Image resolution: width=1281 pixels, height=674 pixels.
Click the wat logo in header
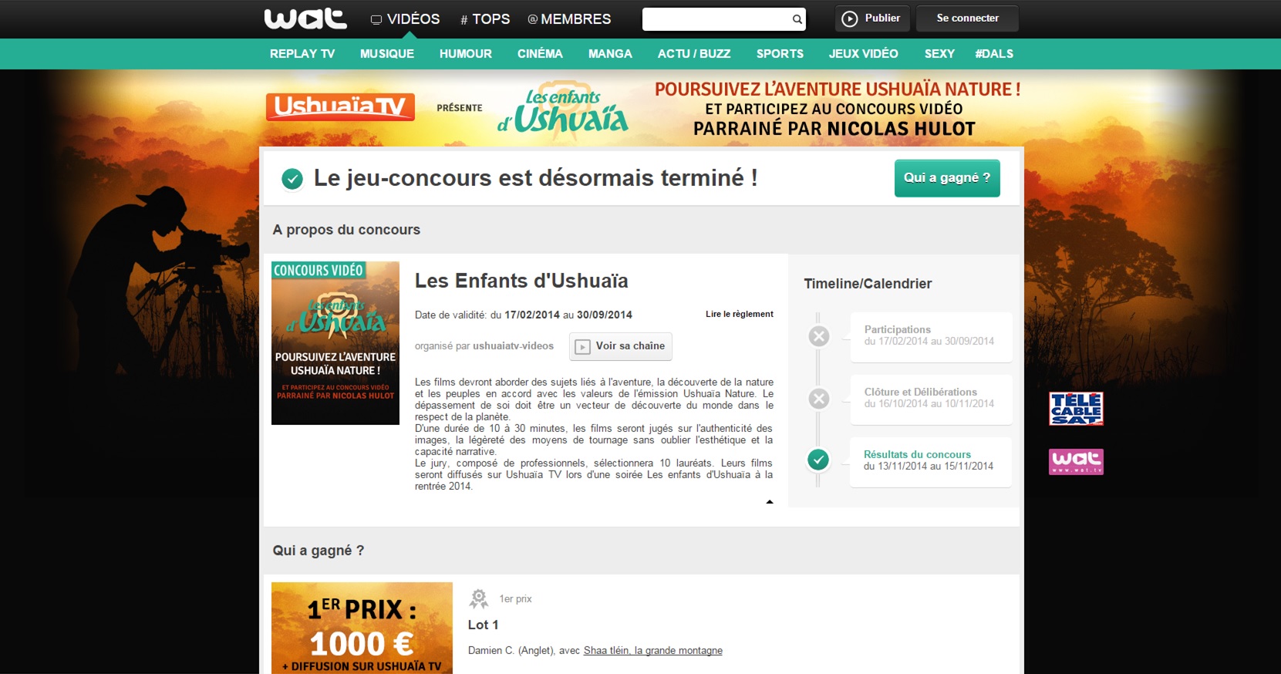click(x=305, y=19)
